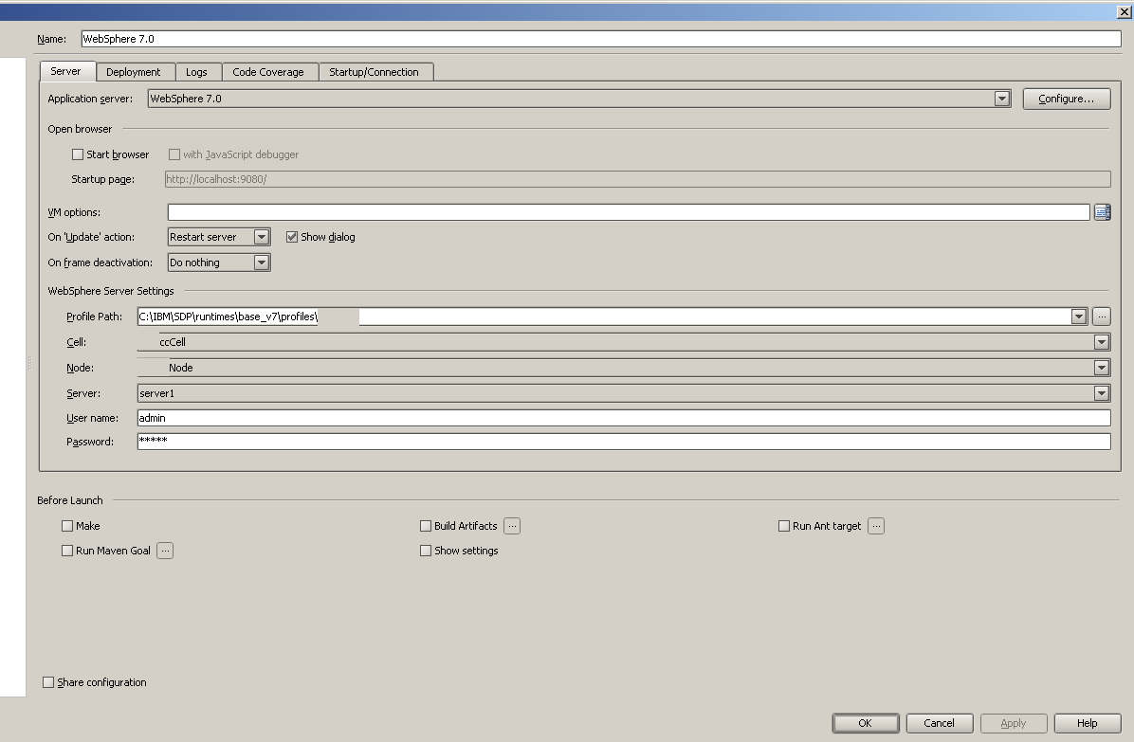This screenshot has width=1134, height=742.
Task: Click the Startup page URL field
Action: point(638,179)
